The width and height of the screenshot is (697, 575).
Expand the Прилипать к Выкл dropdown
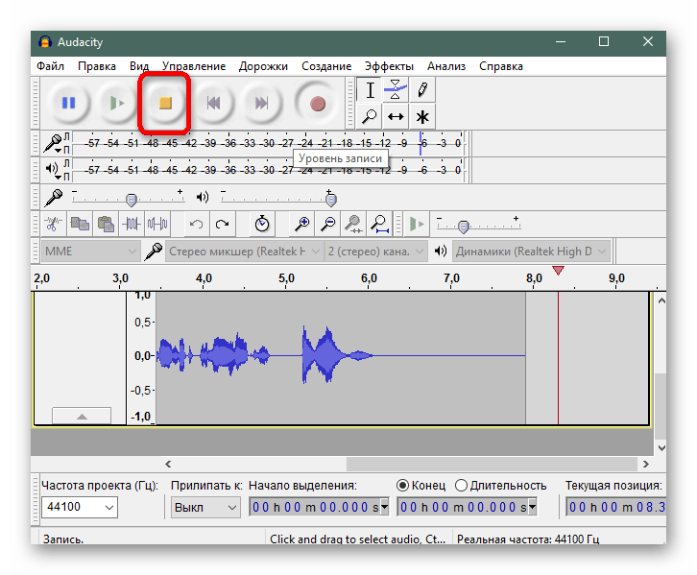205,507
